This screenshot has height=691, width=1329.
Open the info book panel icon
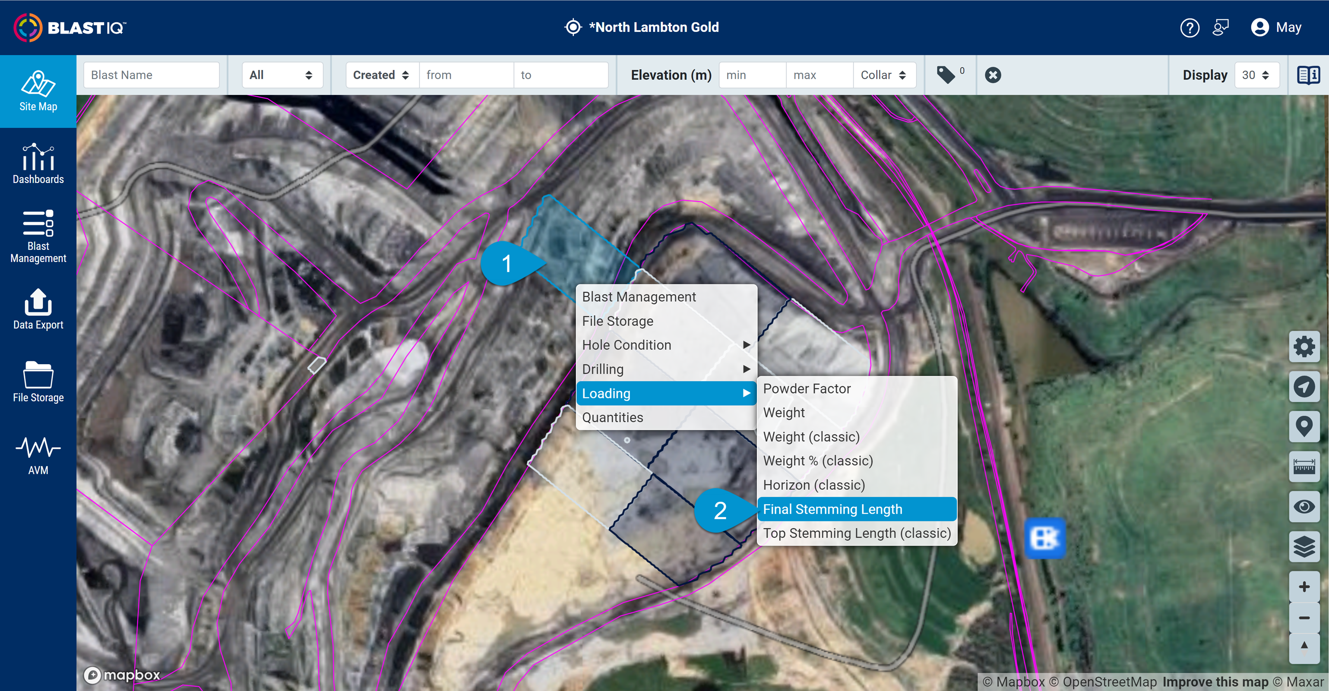[x=1308, y=75]
